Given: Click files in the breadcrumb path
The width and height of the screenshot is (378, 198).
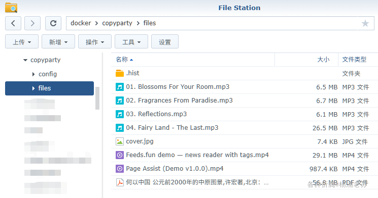Looking at the screenshot, I should tap(150, 23).
